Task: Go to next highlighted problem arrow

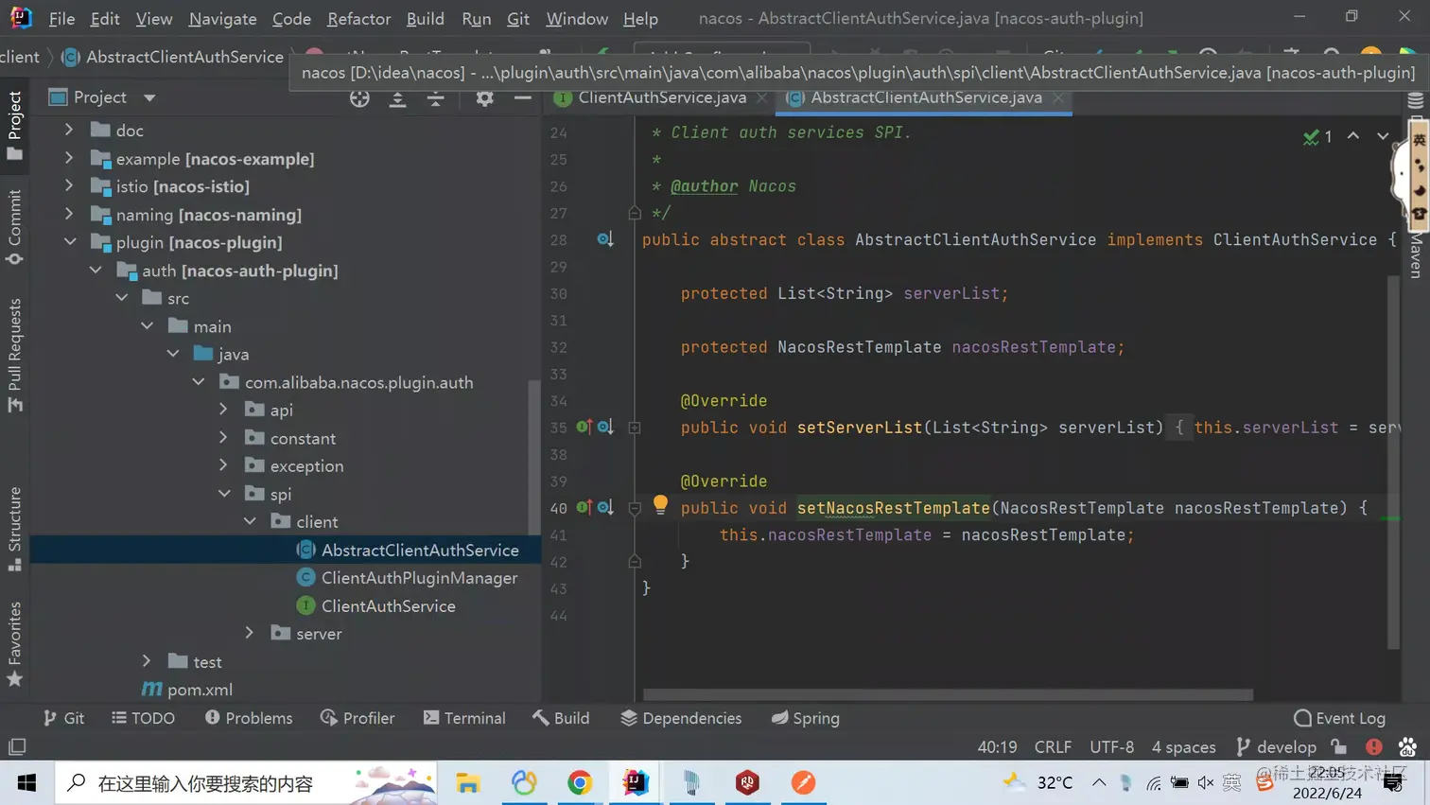Action: click(1383, 136)
